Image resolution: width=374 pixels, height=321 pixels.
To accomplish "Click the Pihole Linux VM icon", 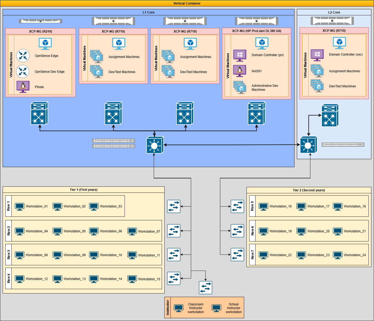I will (23, 87).
